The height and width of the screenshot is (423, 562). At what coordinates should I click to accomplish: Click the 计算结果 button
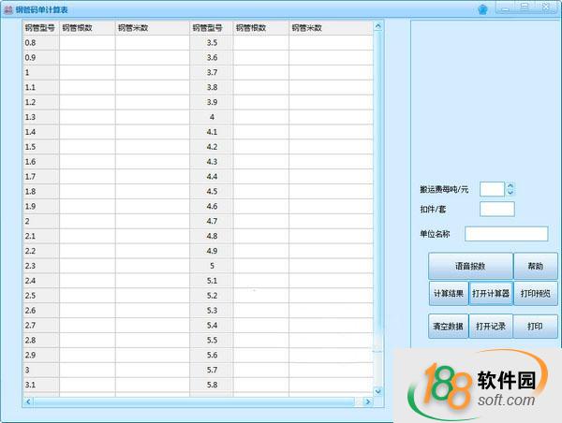pyautogui.click(x=448, y=294)
